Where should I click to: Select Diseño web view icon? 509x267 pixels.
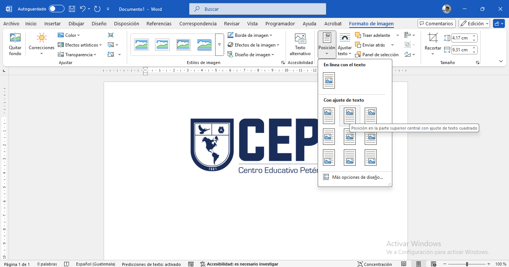click(x=433, y=264)
